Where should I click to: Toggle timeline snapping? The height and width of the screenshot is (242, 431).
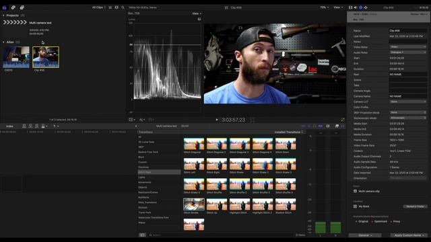(321, 126)
